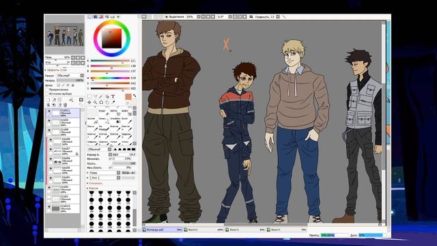Image resolution: width=437 pixels, height=246 pixels.
Task: Click the navigator preview thumbnail
Action: tap(65, 35)
